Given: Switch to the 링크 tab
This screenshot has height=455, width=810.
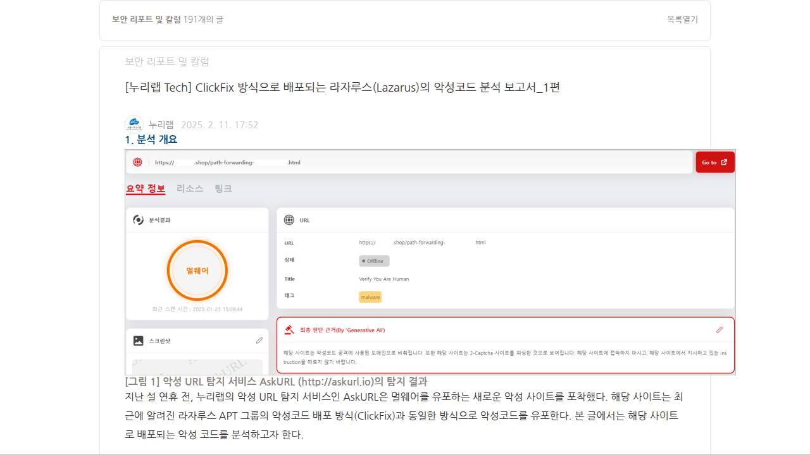Looking at the screenshot, I should [x=223, y=188].
